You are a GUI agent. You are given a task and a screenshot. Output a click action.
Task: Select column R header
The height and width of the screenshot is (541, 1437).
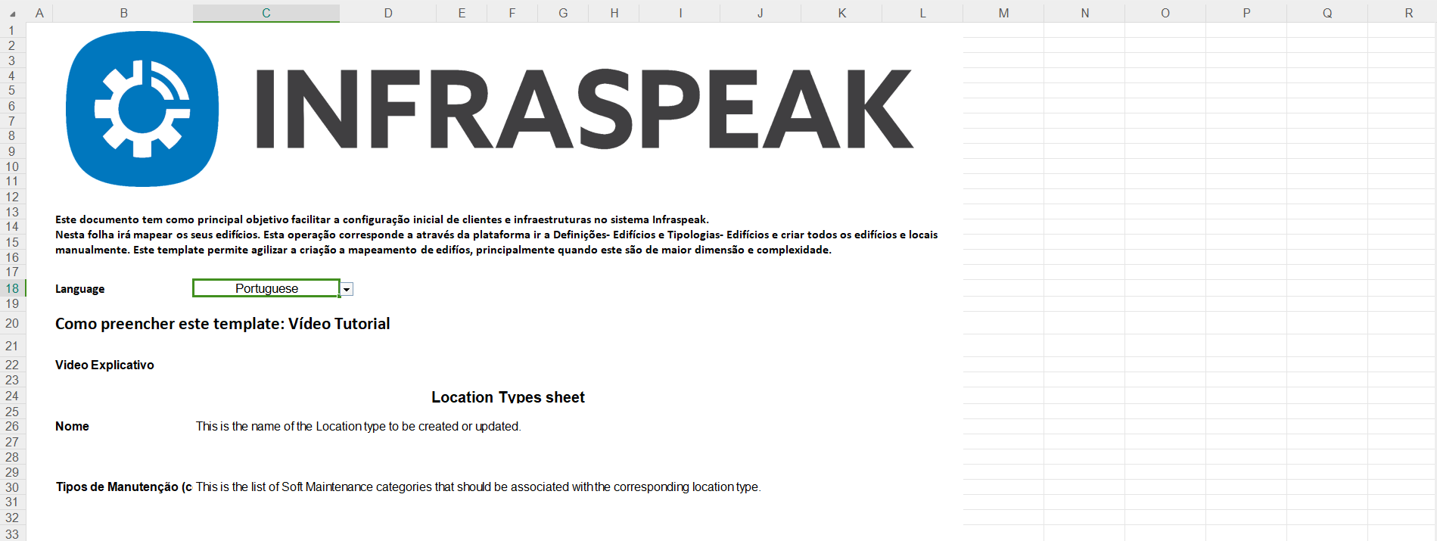pyautogui.click(x=1402, y=13)
